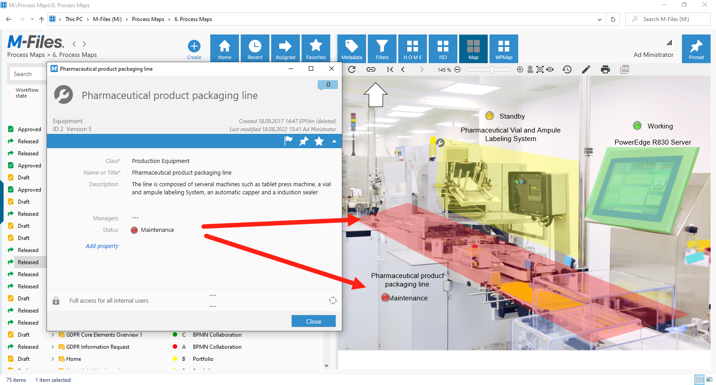716x385 pixels.
Task: Click the copy link chain icon
Action: [x=371, y=69]
